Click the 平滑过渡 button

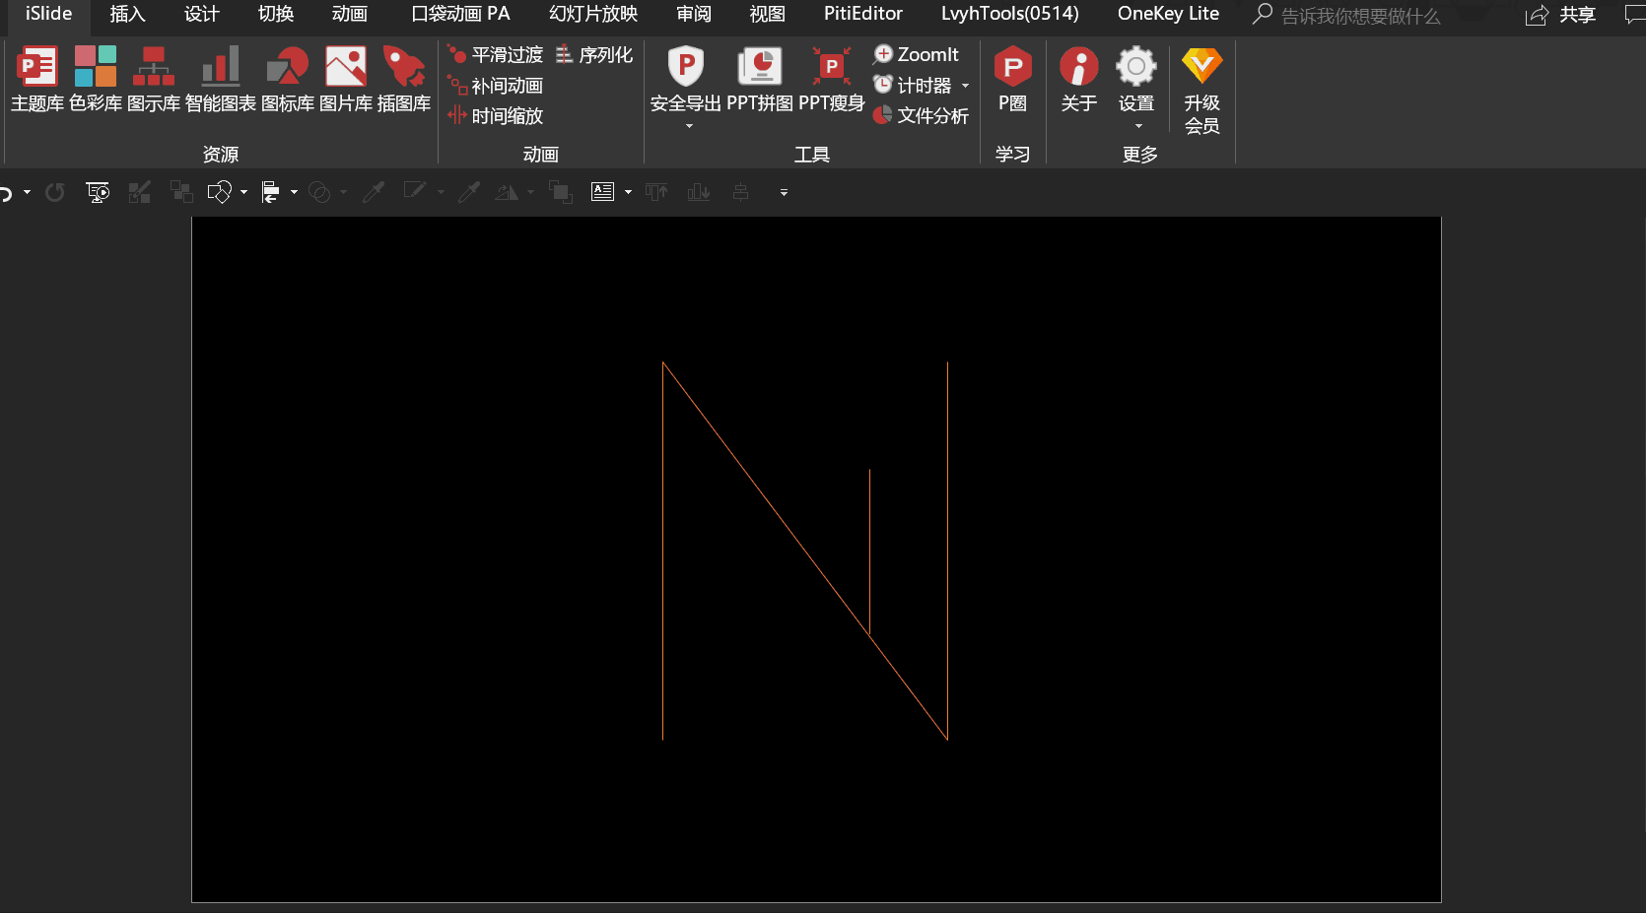[496, 55]
